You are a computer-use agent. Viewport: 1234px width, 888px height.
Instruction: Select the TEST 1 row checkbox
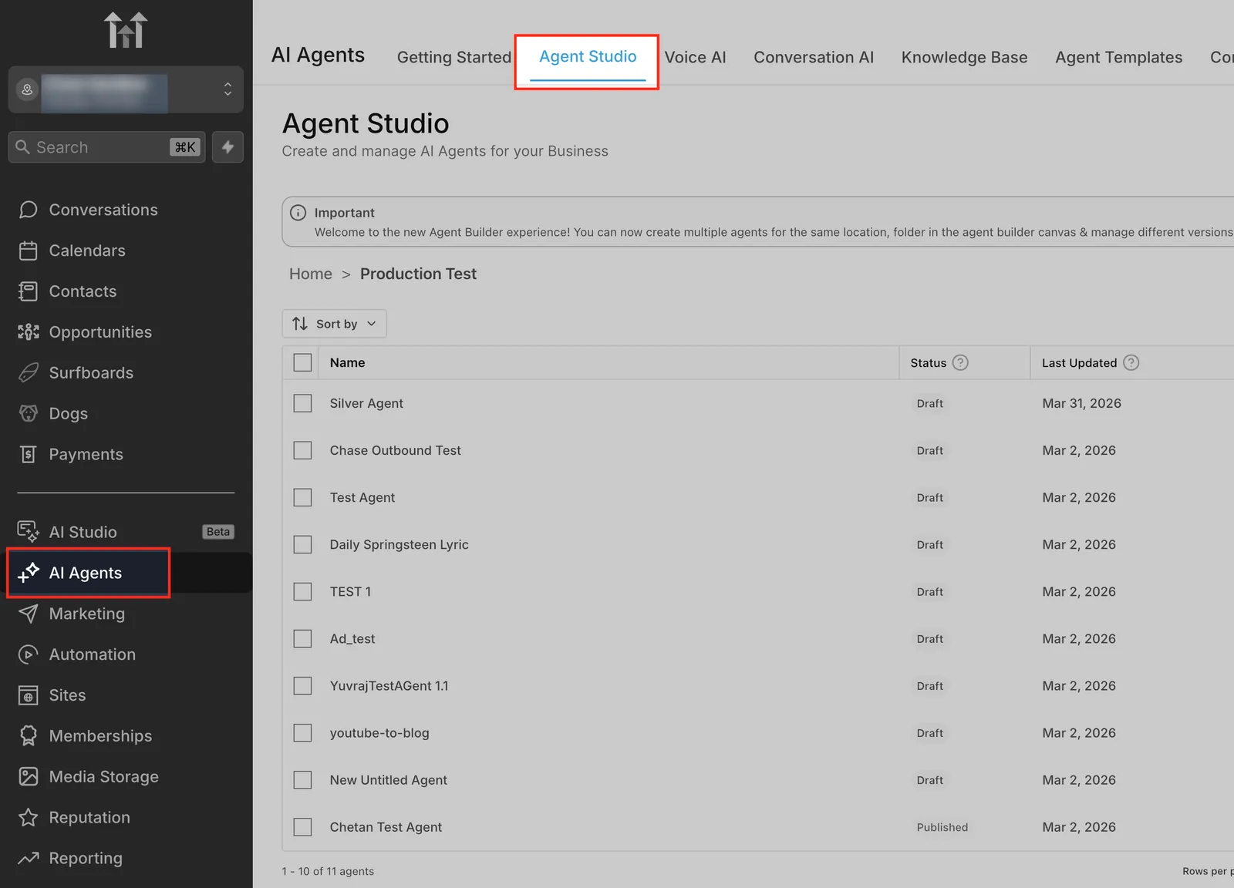(302, 591)
